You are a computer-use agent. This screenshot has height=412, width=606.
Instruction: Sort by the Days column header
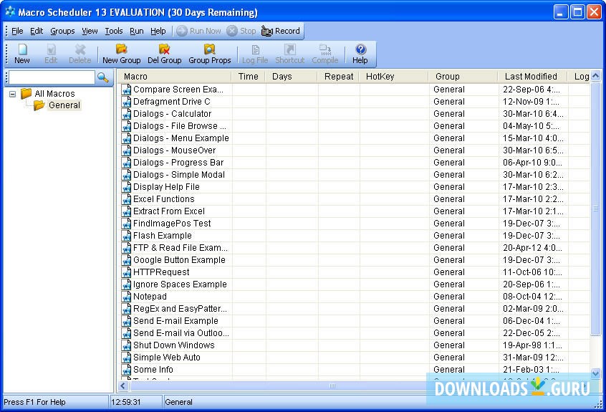click(x=291, y=77)
